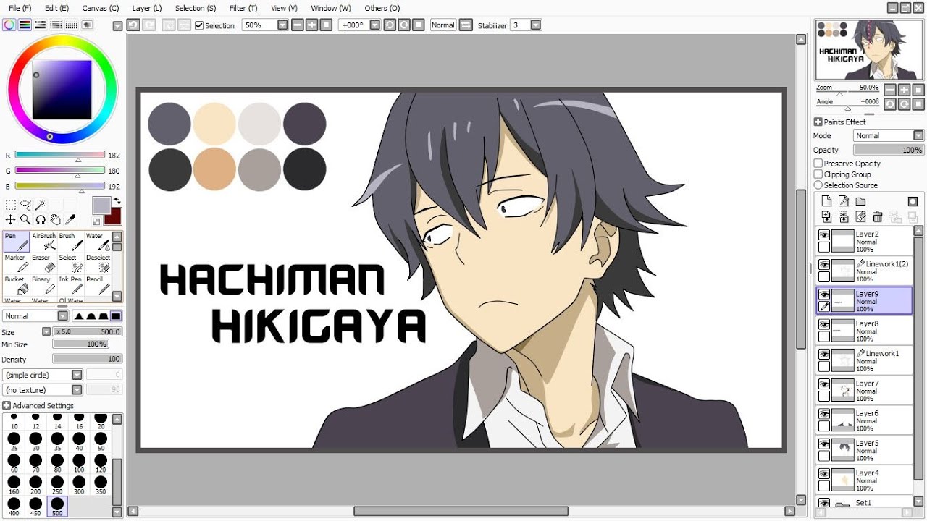The width and height of the screenshot is (927, 521).
Task: Activate the lasso selection tool
Action: coord(25,206)
